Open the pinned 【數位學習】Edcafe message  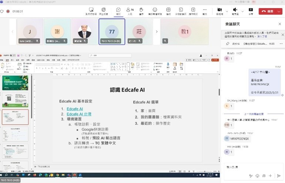coord(255,44)
